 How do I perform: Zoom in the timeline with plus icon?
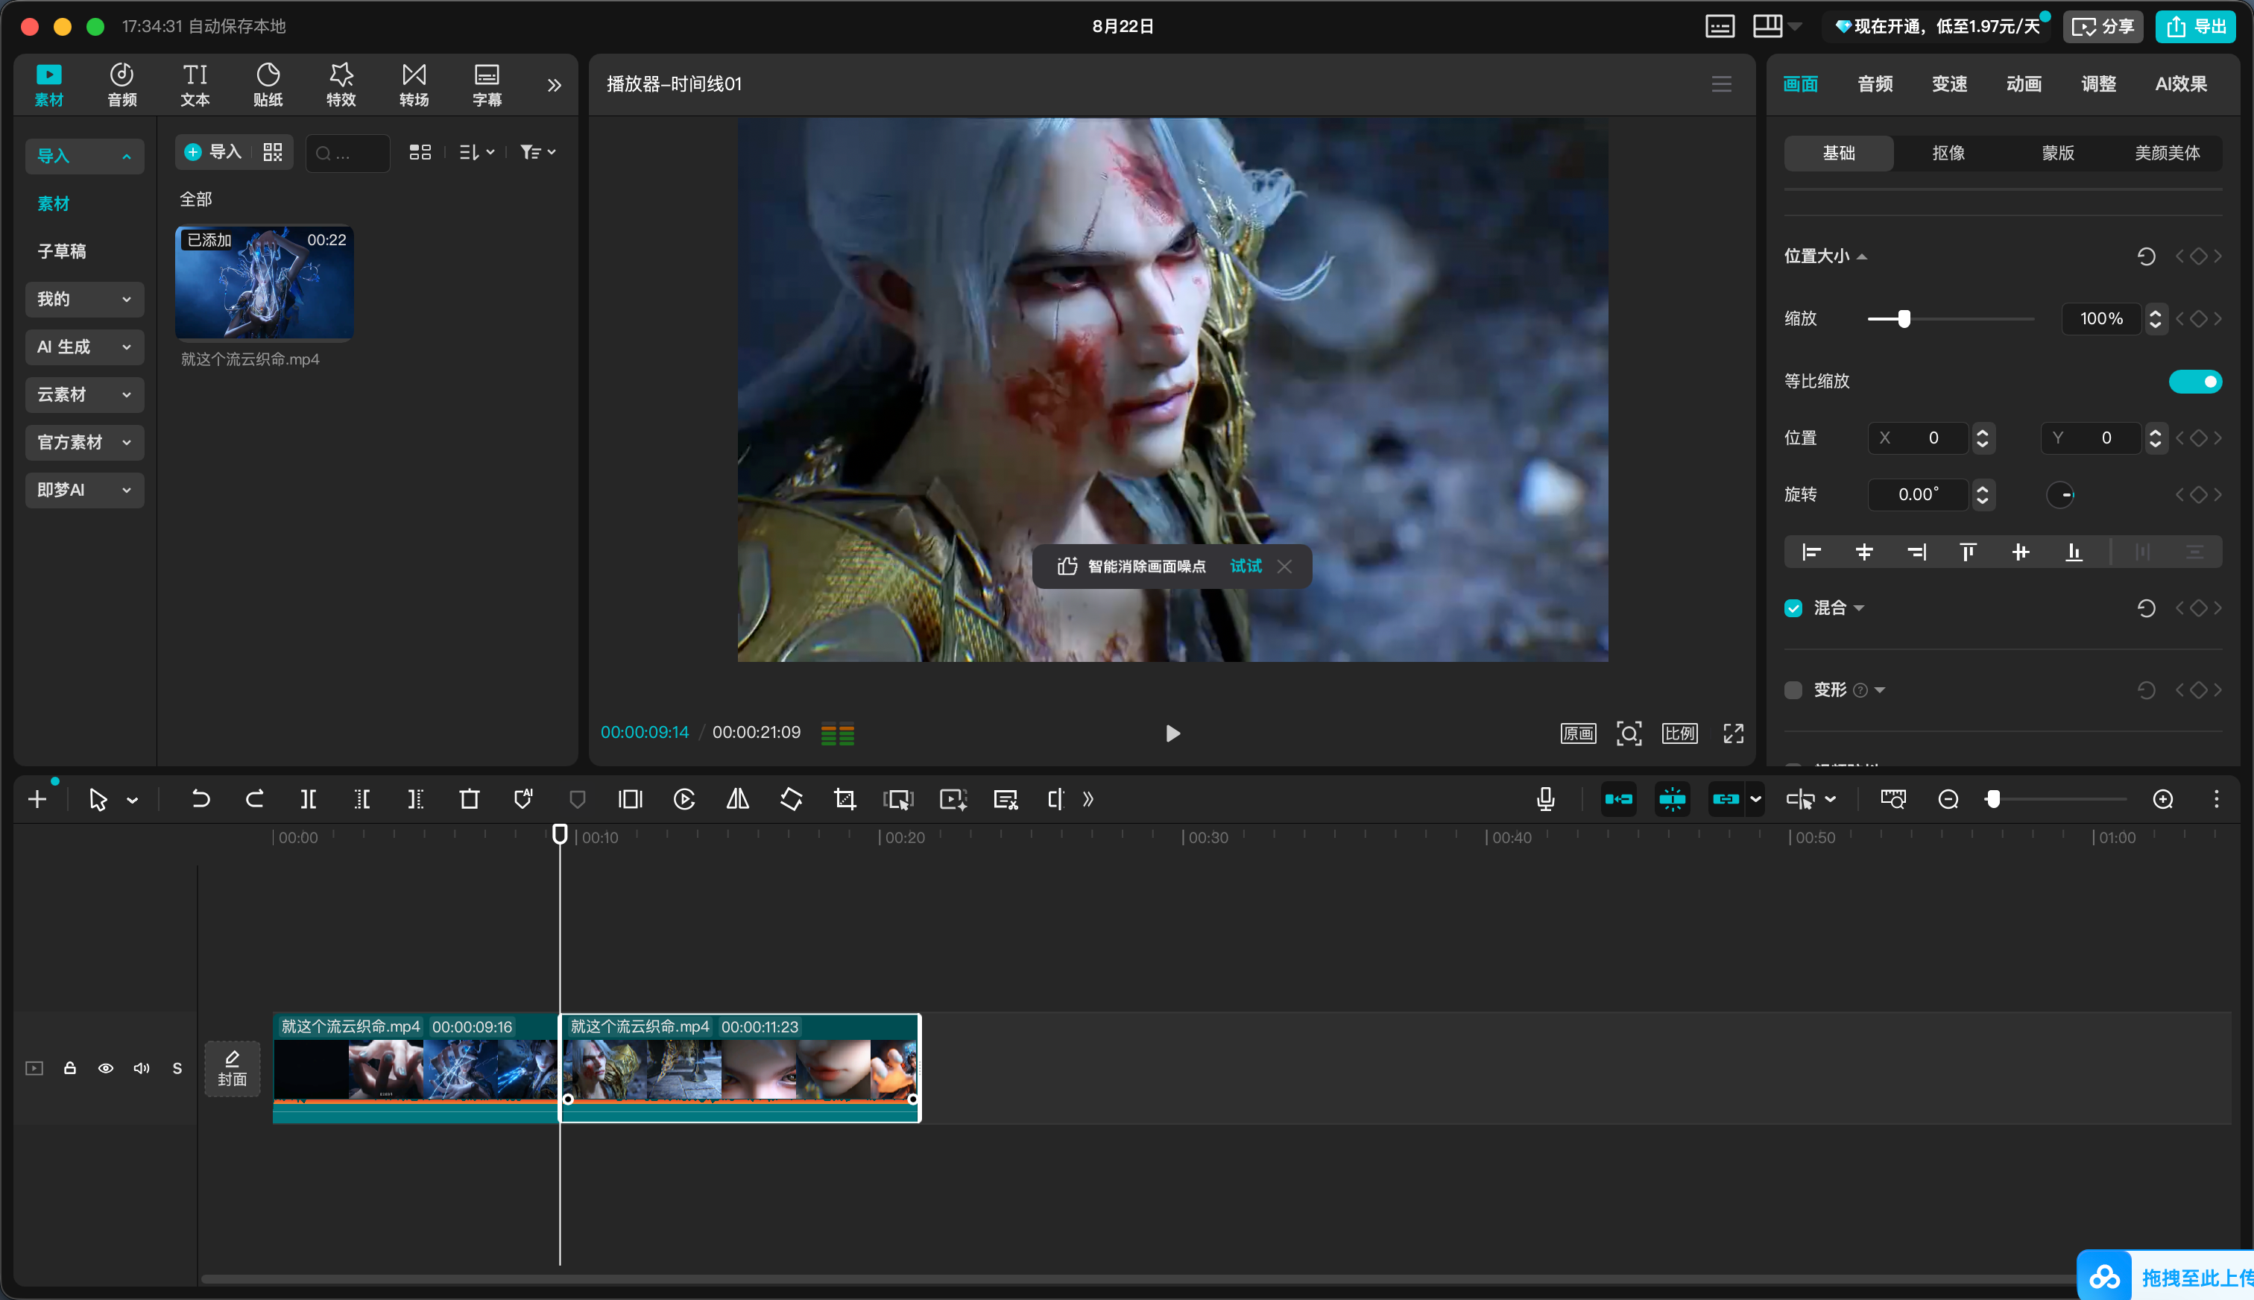(2163, 799)
